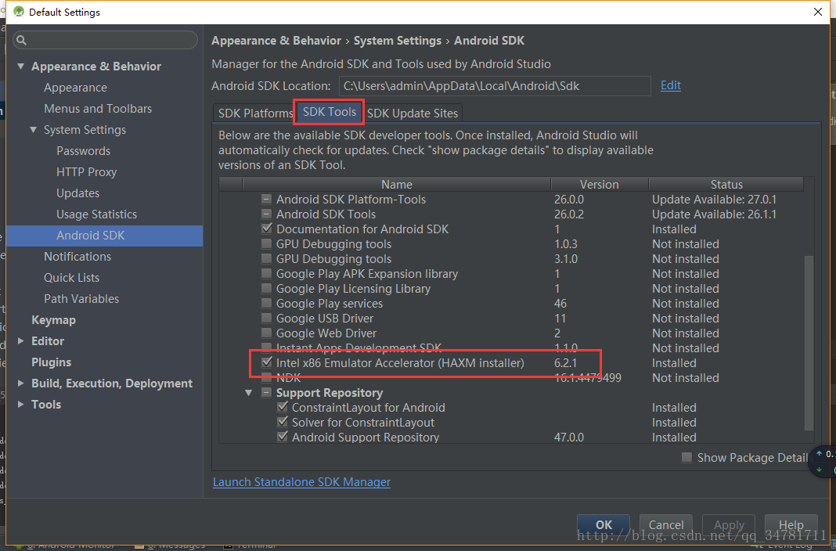Open Notifications settings
The width and height of the screenshot is (836, 551).
point(77,256)
